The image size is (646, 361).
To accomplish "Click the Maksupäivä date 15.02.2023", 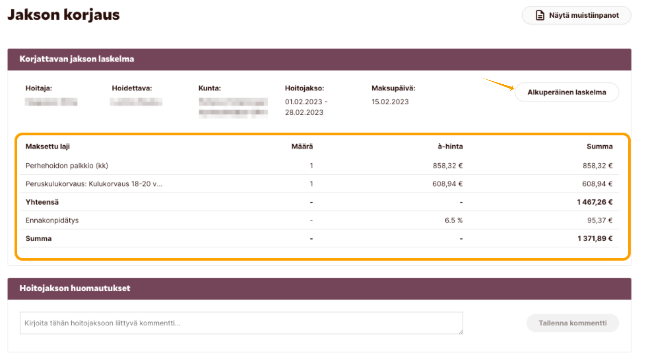I will tap(390, 102).
